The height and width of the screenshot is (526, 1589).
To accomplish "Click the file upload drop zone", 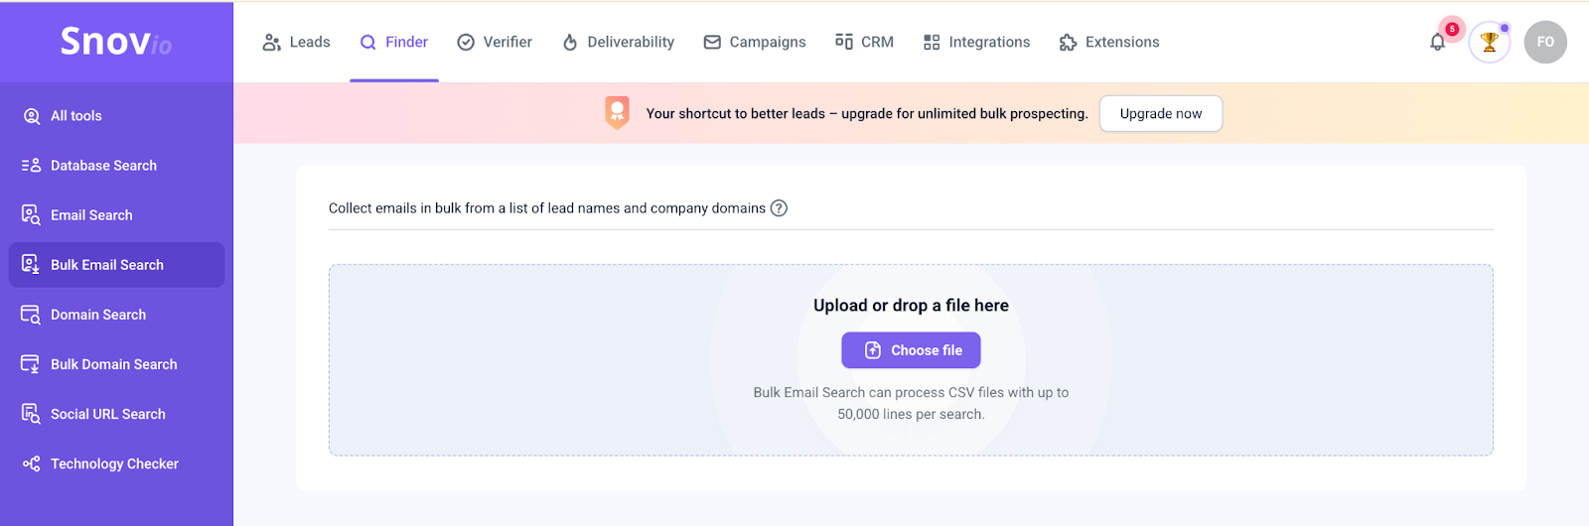I will tap(911, 360).
